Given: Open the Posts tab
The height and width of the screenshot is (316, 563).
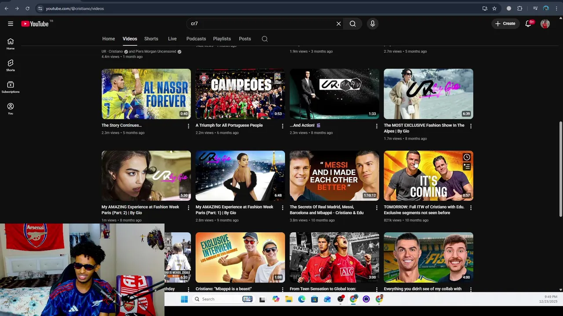Looking at the screenshot, I should pyautogui.click(x=245, y=39).
